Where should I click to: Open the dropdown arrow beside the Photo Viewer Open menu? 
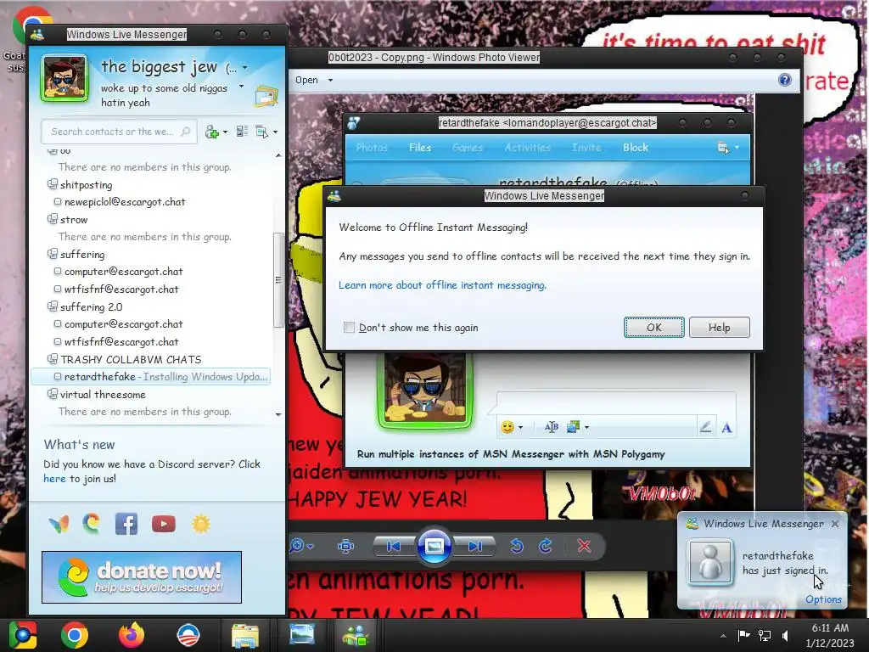click(330, 81)
